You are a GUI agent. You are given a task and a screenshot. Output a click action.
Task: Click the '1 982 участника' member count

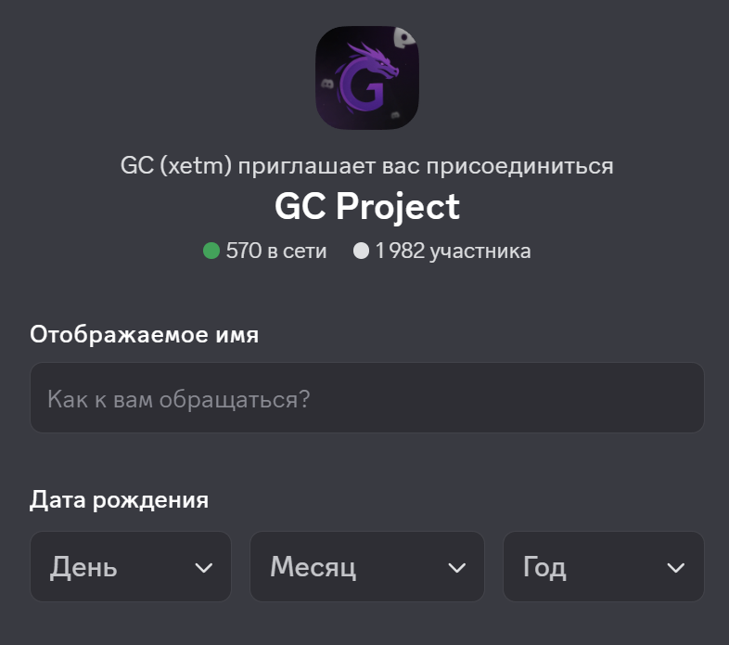coord(453,251)
